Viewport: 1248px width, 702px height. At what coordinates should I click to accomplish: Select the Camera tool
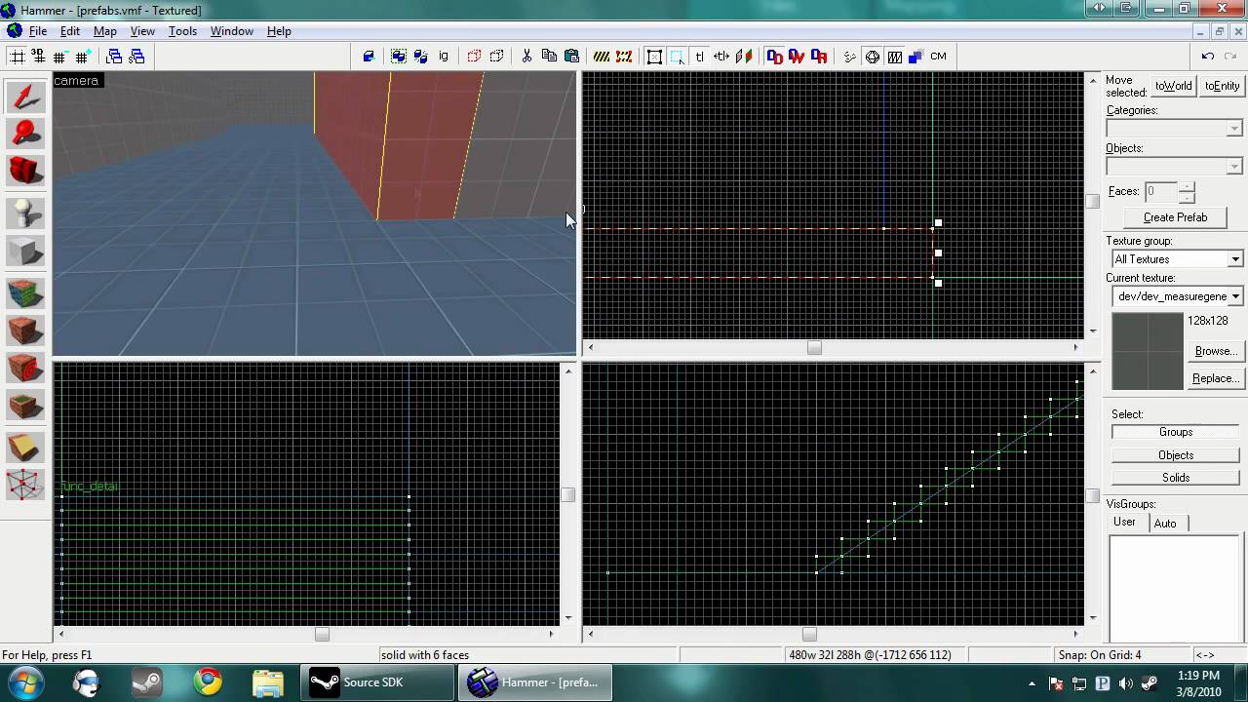(25, 171)
